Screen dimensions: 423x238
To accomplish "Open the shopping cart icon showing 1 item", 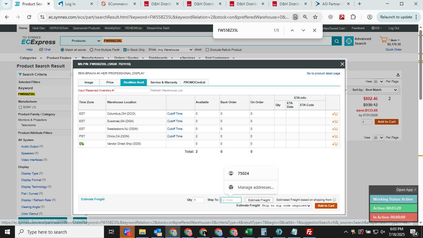I will pyautogui.click(x=384, y=40).
